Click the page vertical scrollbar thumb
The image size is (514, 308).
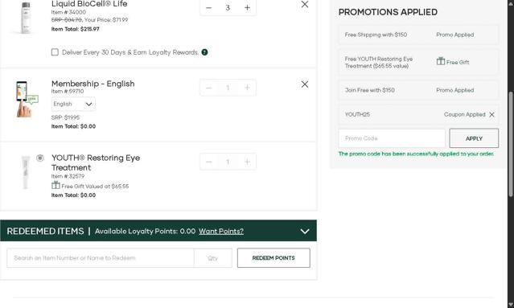(x=511, y=144)
